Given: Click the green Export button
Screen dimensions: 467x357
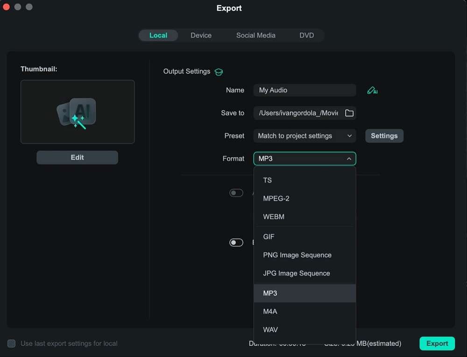Looking at the screenshot, I should pos(437,343).
